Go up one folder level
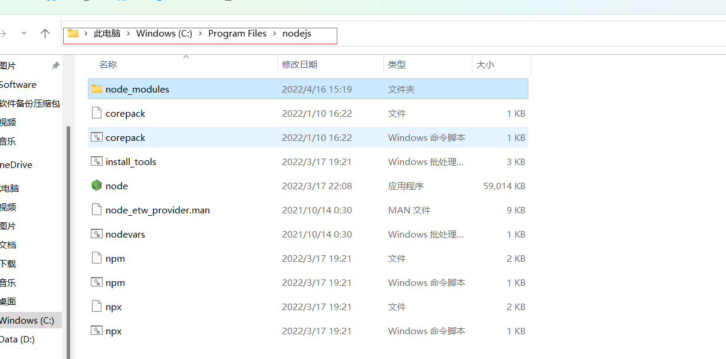 (45, 34)
